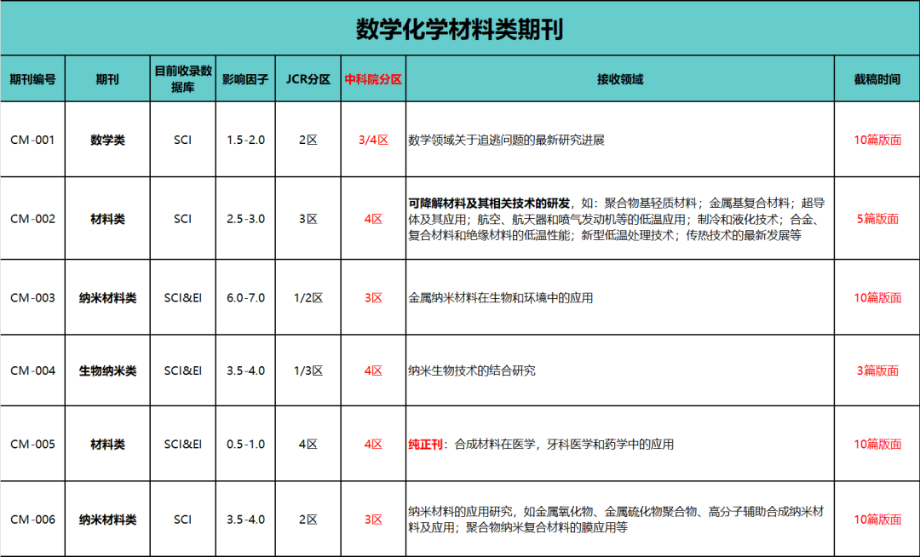This screenshot has height=557, width=920.
Task: Click impact factor 3.5-4.0 in CM-004 row
Action: [x=245, y=370]
